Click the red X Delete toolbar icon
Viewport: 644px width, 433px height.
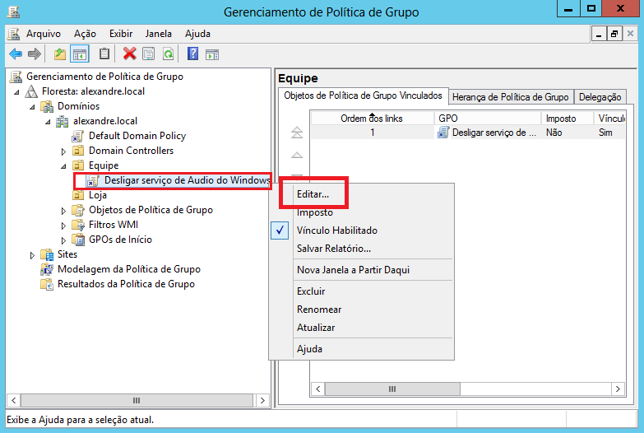click(x=129, y=54)
